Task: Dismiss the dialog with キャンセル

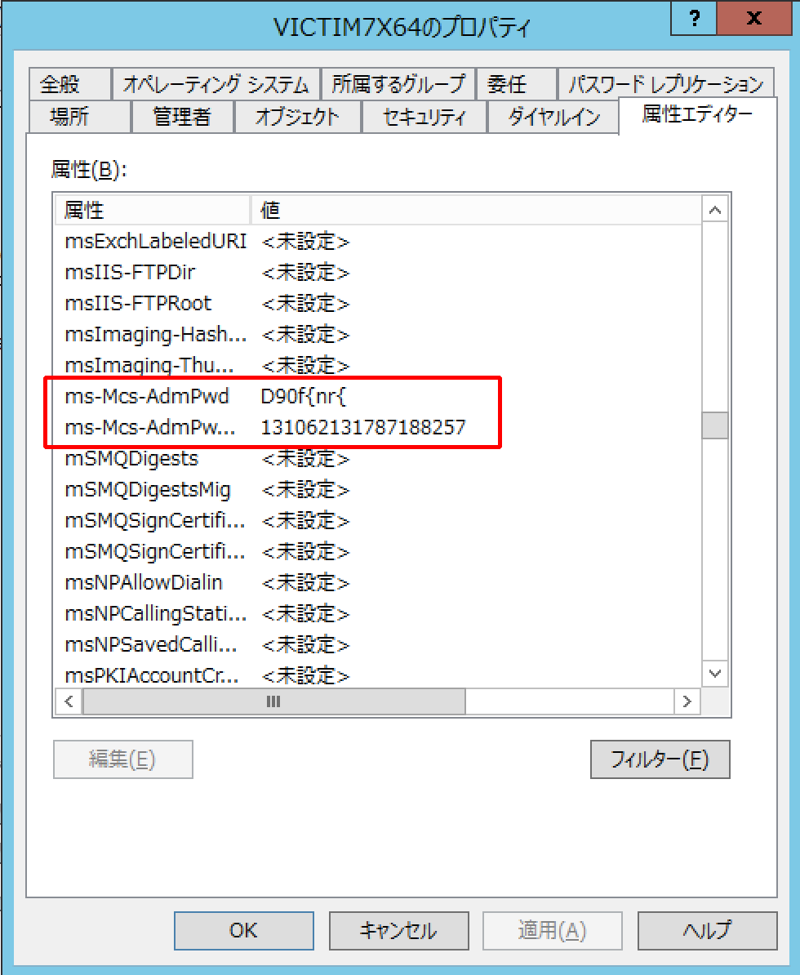Action: point(398,930)
